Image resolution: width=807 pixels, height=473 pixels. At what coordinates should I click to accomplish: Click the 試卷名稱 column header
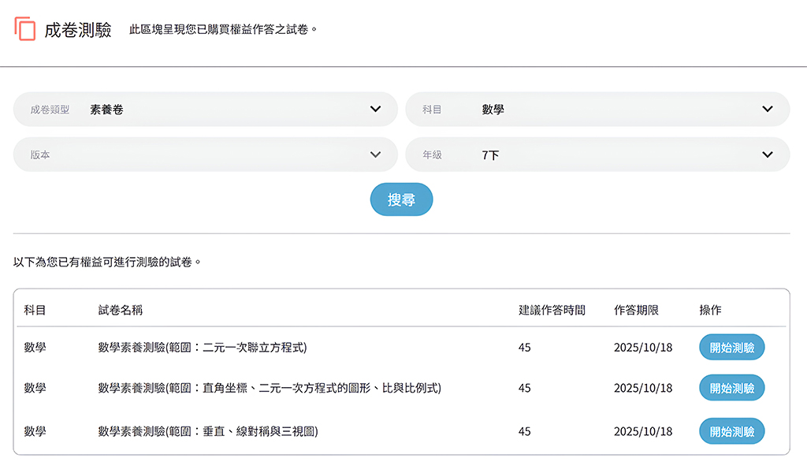[x=120, y=310]
